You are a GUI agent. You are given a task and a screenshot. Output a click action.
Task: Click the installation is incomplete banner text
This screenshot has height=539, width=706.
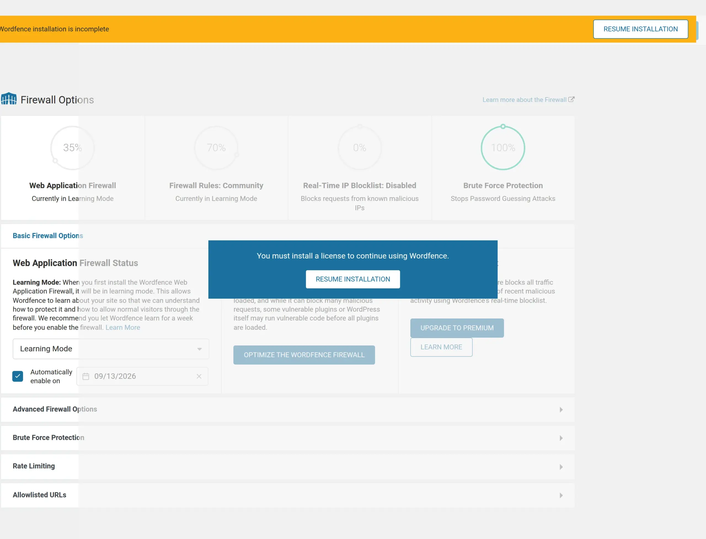pos(54,29)
